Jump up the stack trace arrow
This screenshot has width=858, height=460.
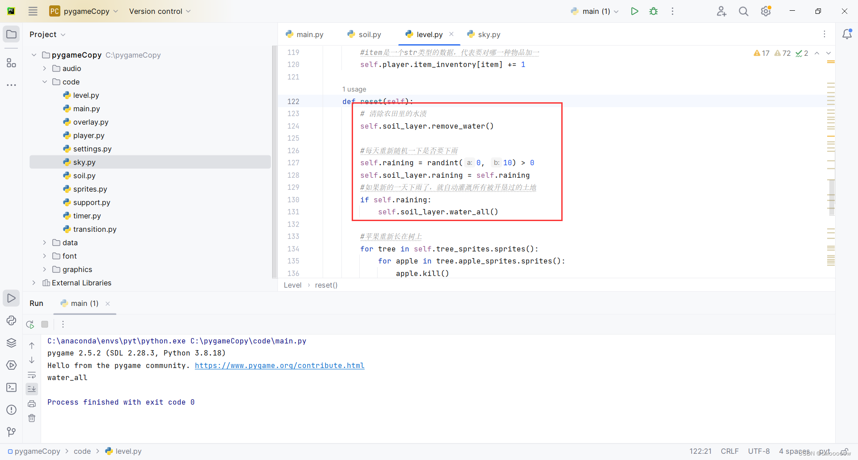[32, 345]
